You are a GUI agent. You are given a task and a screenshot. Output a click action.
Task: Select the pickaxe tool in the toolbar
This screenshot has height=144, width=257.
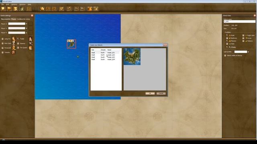coord(69,9)
